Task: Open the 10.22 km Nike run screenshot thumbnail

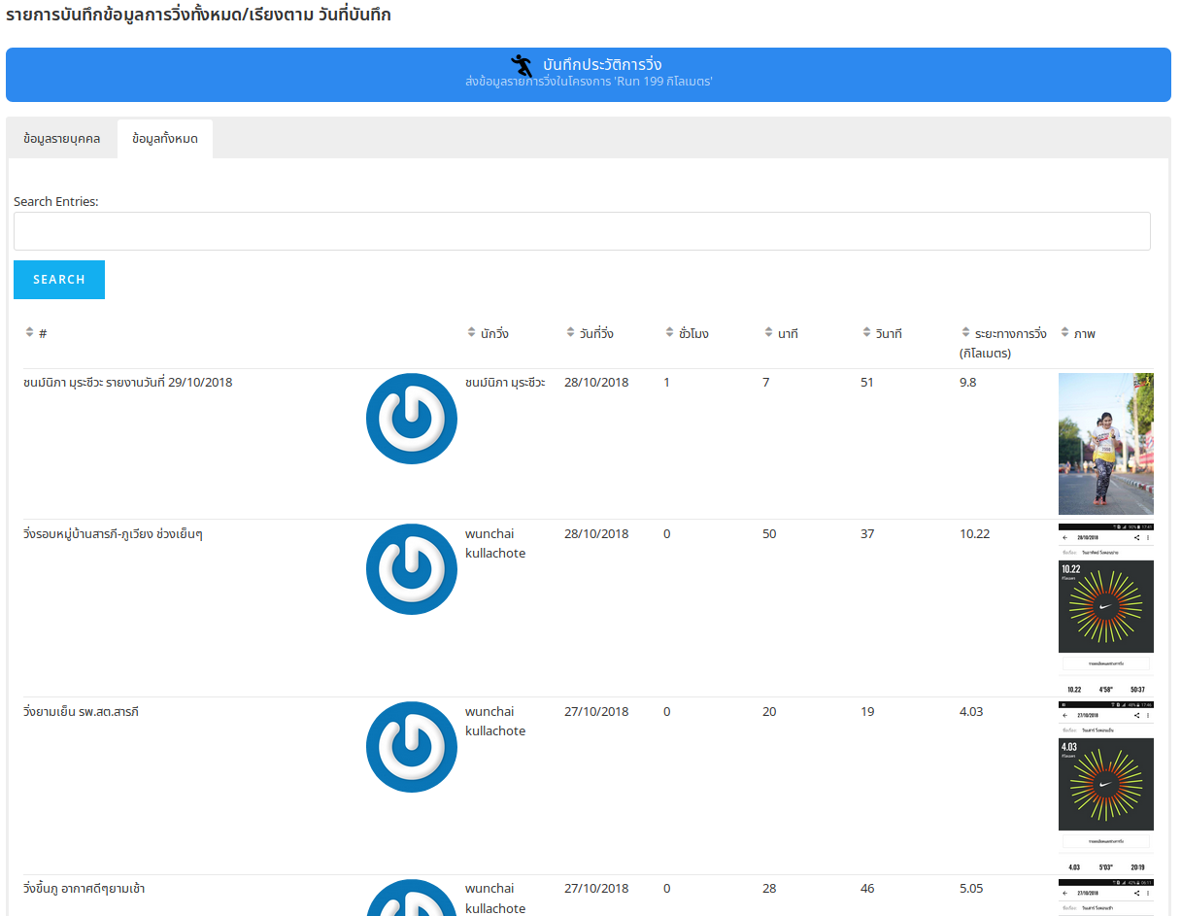Action: 1106,608
